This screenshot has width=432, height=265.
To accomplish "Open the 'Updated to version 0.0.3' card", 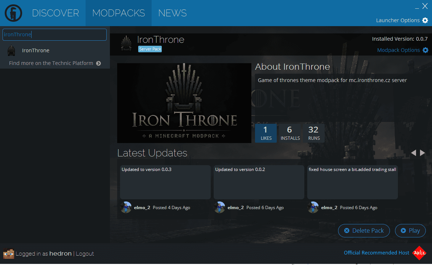I will tap(165, 182).
